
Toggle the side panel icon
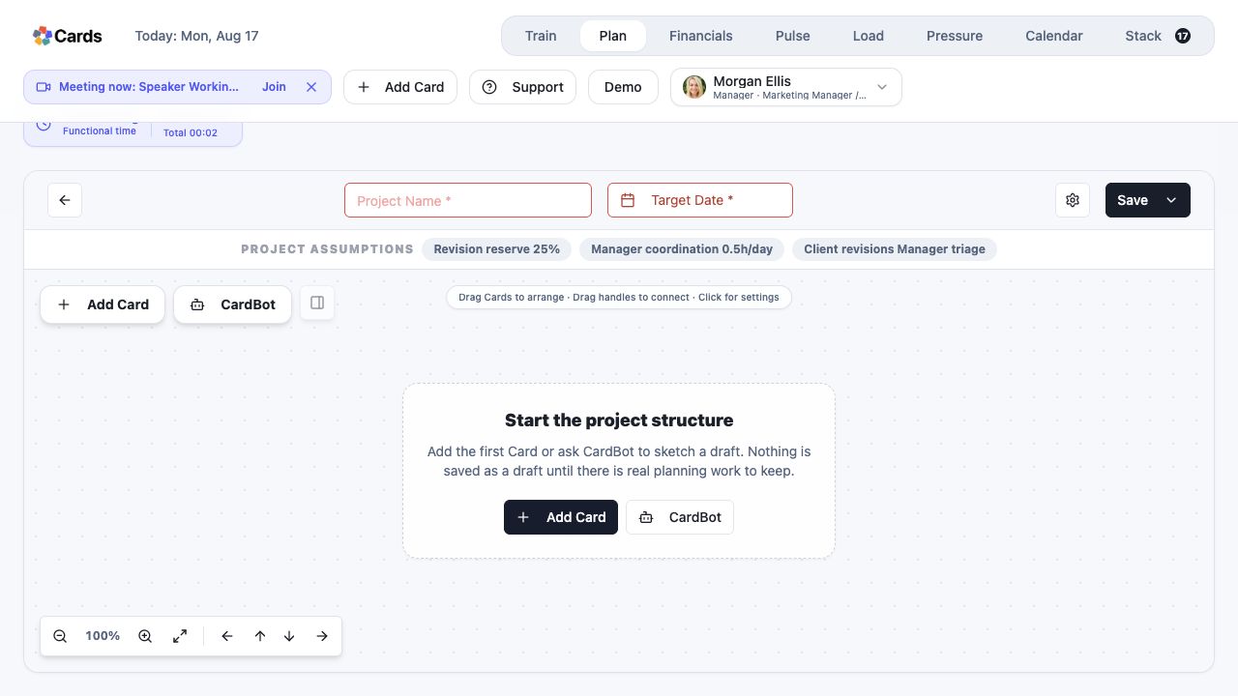[x=317, y=303]
